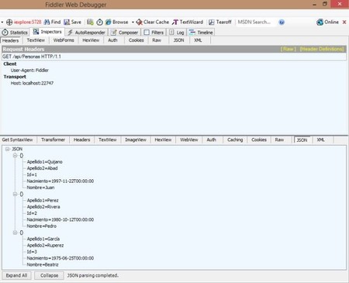349x283 pixels.
Task: Select the Apellido2=Rivera row
Action: pyautogui.click(x=43, y=207)
